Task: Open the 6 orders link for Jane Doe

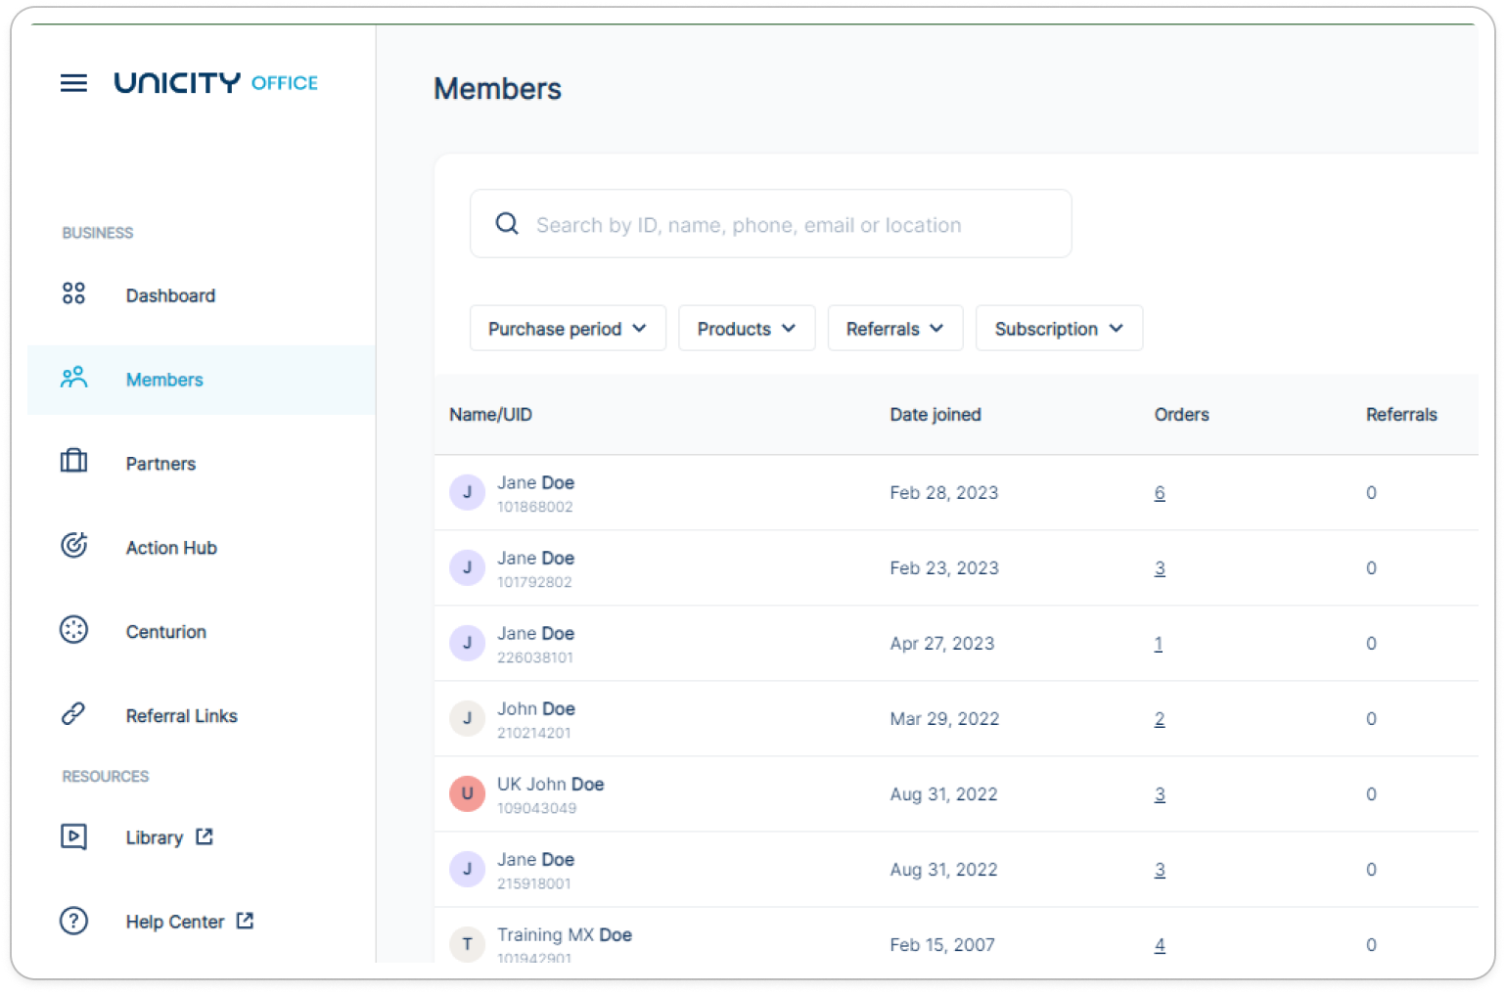Action: [1160, 493]
